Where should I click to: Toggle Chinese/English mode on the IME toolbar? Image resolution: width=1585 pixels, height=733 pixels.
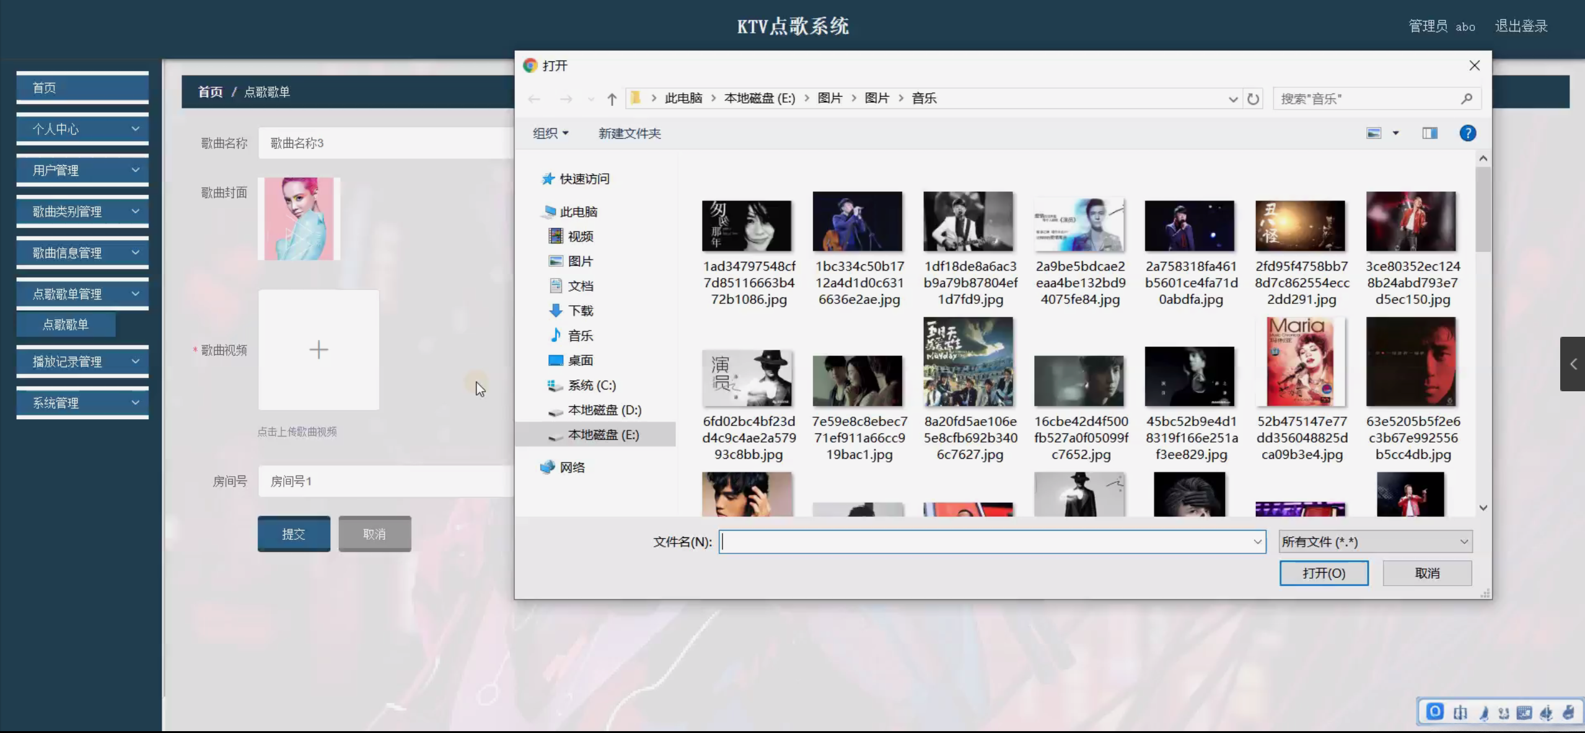pyautogui.click(x=1460, y=712)
